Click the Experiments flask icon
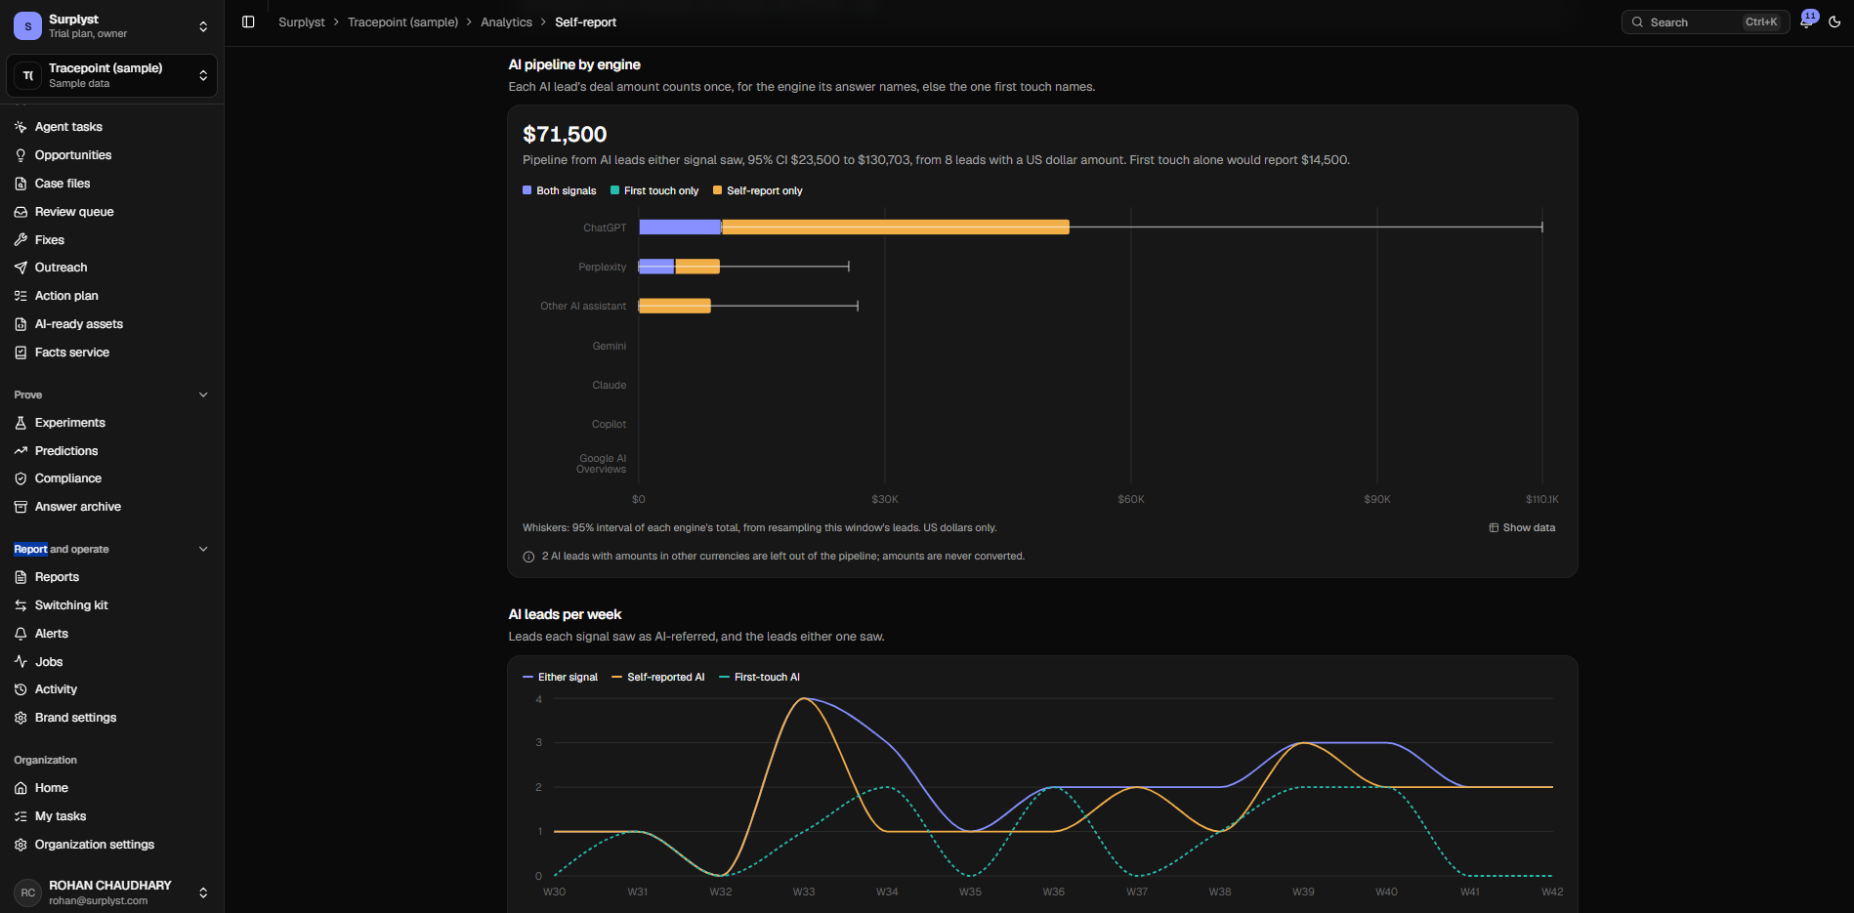1854x913 pixels. [21, 423]
